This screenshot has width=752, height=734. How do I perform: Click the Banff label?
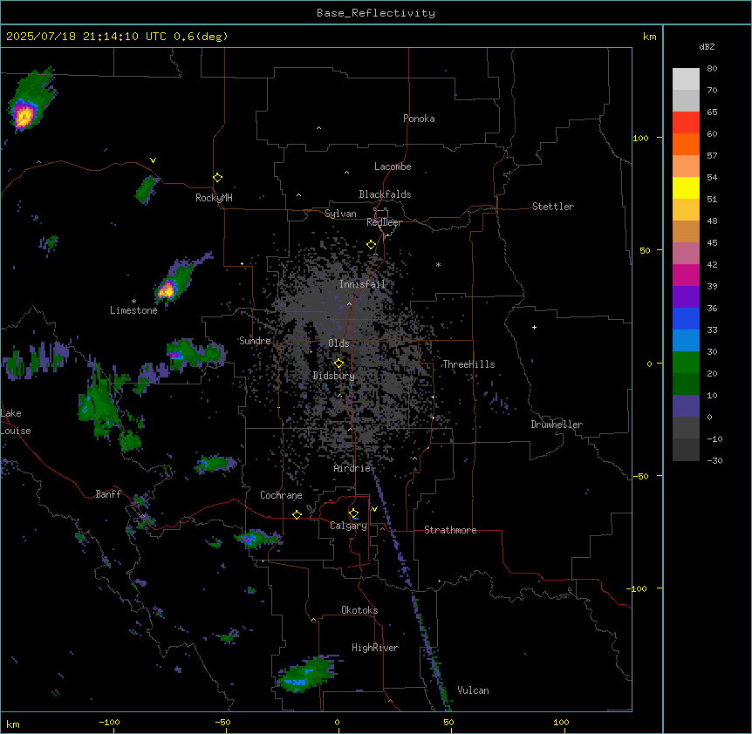pos(108,494)
